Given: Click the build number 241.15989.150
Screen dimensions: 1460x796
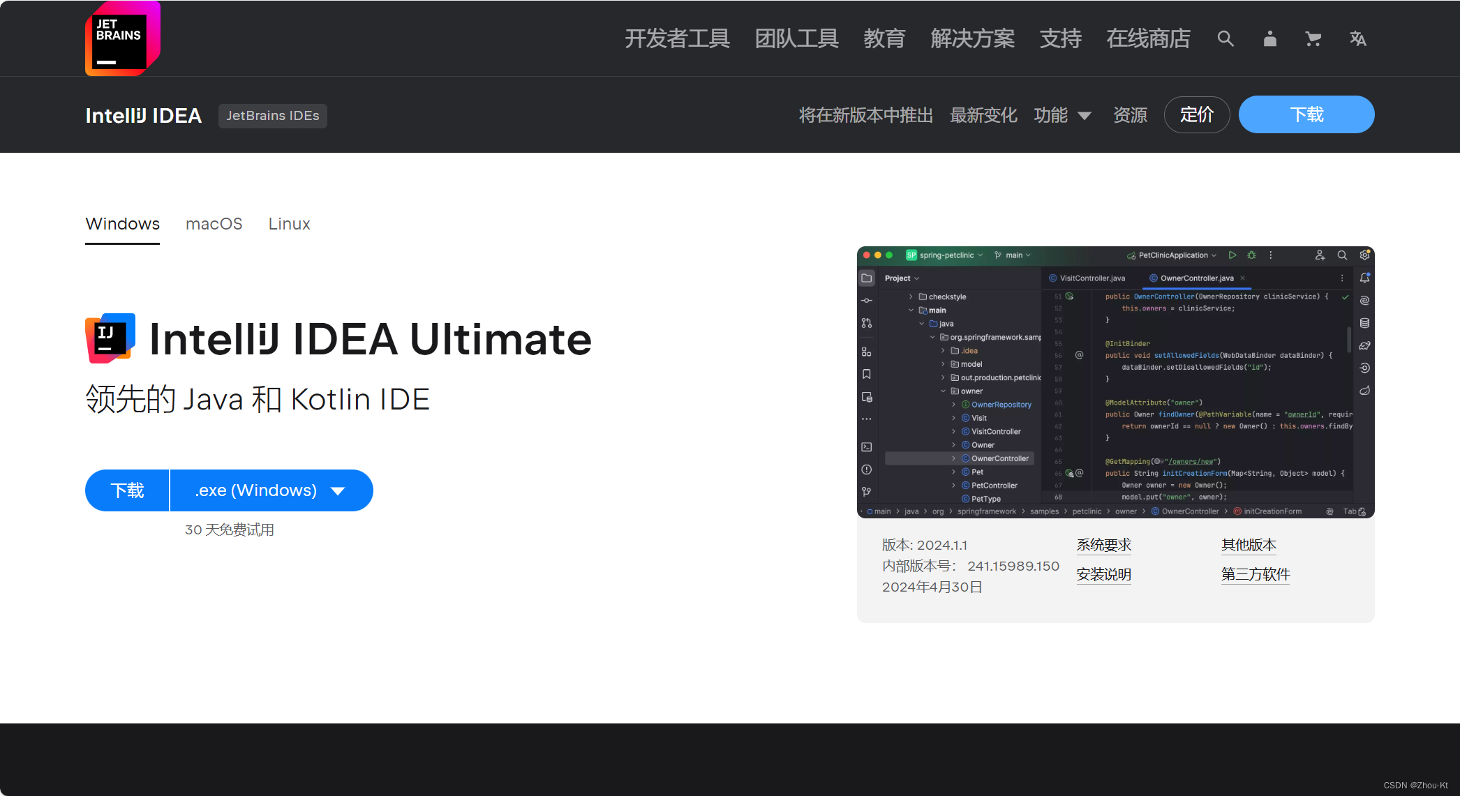Looking at the screenshot, I should 1013,566.
